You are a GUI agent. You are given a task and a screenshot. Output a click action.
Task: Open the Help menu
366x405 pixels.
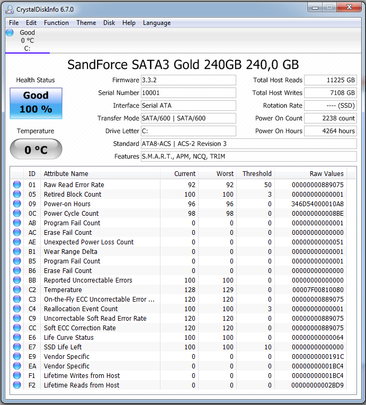[129, 23]
